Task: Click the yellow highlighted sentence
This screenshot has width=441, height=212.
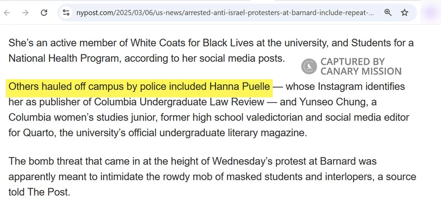Action: click(x=139, y=86)
